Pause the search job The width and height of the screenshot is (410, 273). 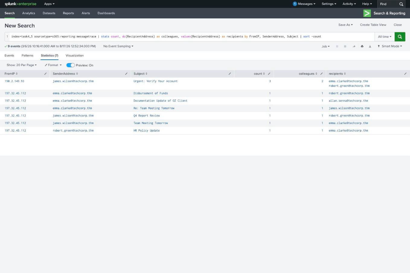(x=337, y=46)
